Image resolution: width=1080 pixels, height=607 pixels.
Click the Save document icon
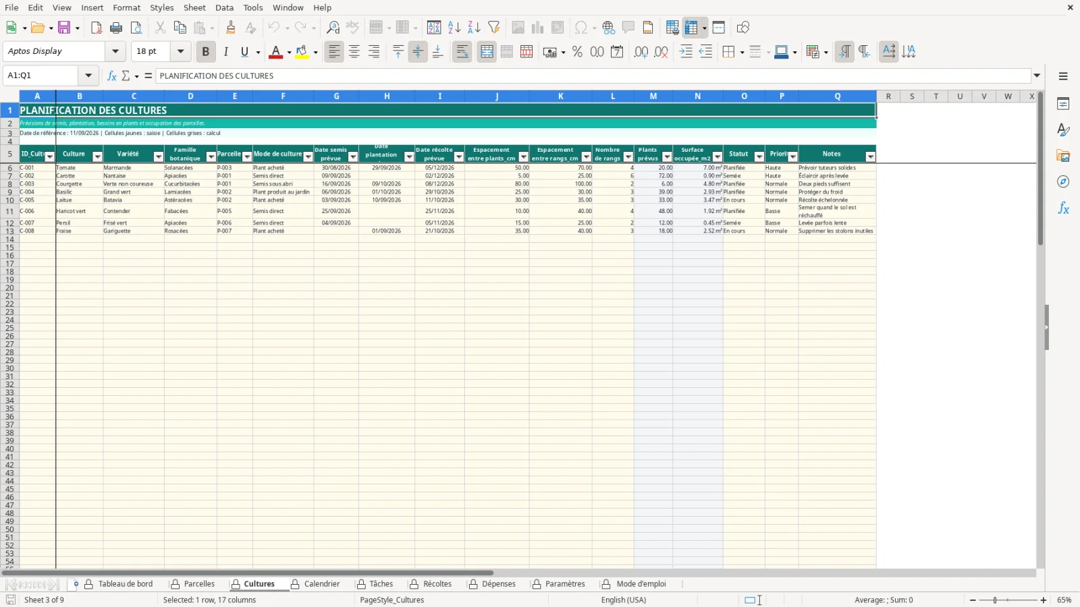tap(65, 28)
